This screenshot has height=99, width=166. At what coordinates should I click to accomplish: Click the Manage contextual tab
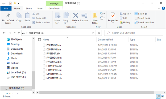pyautogui.click(x=54, y=3)
